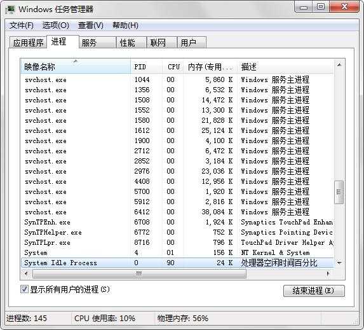Viewport: 364px width, 330px height.
Task: Switch to the 联网 tab
Action: pyautogui.click(x=162, y=43)
